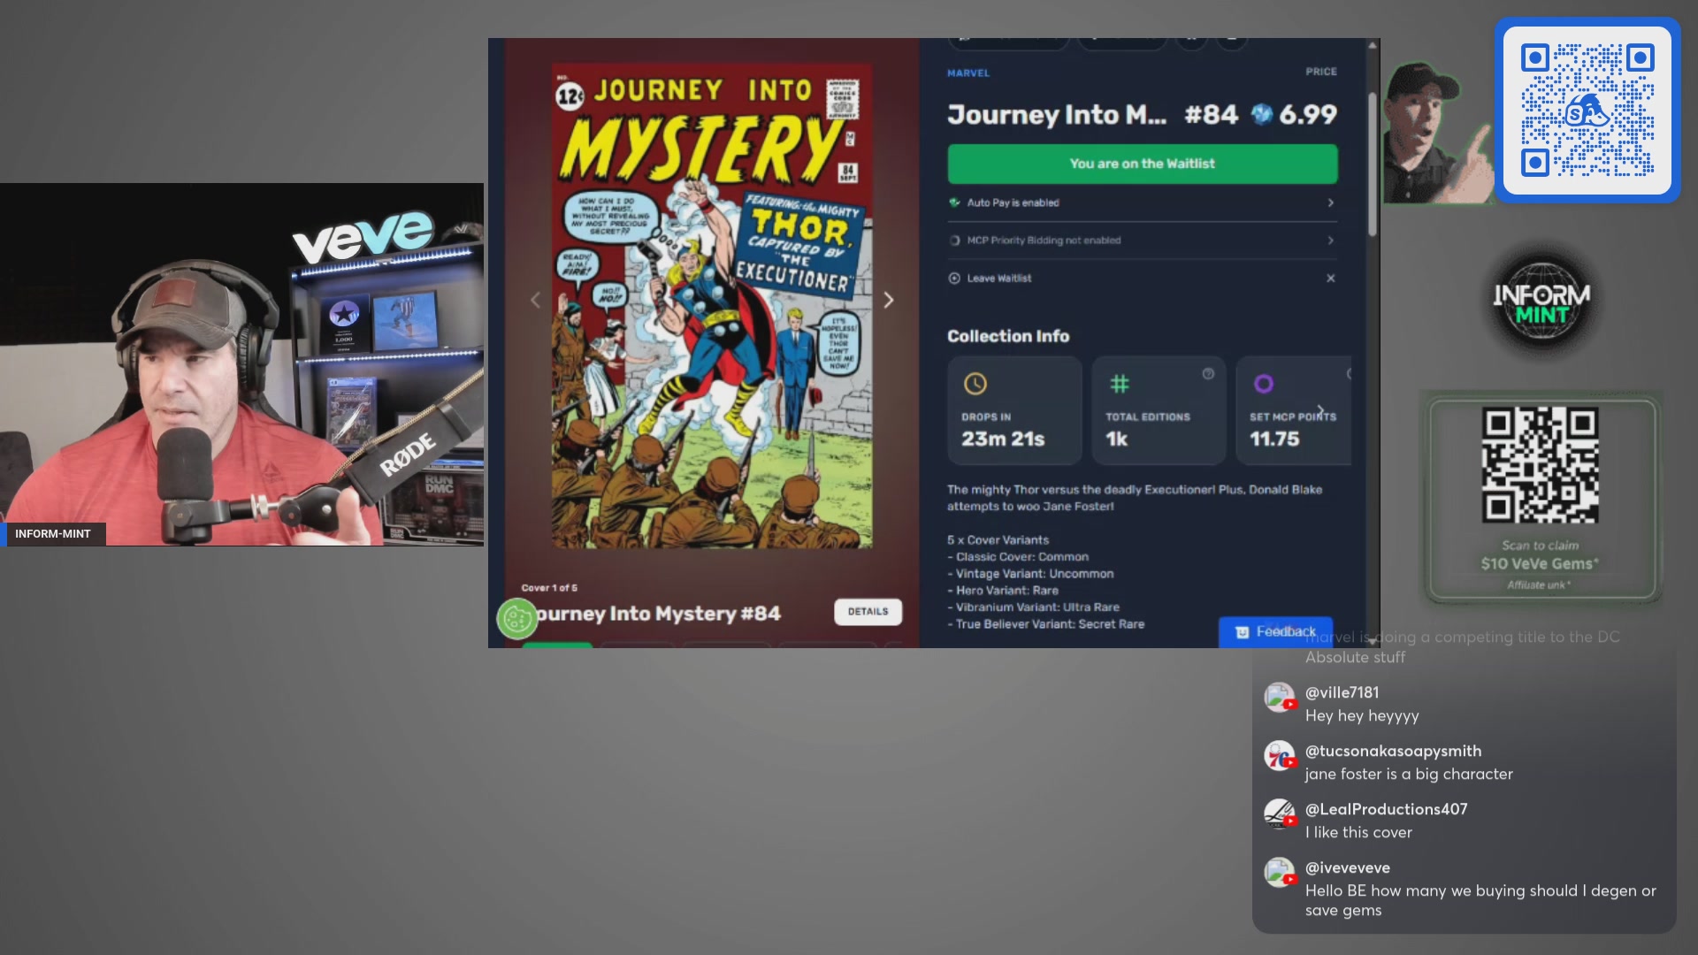1698x955 pixels.
Task: Click the cookie settings badge icon
Action: tap(516, 619)
